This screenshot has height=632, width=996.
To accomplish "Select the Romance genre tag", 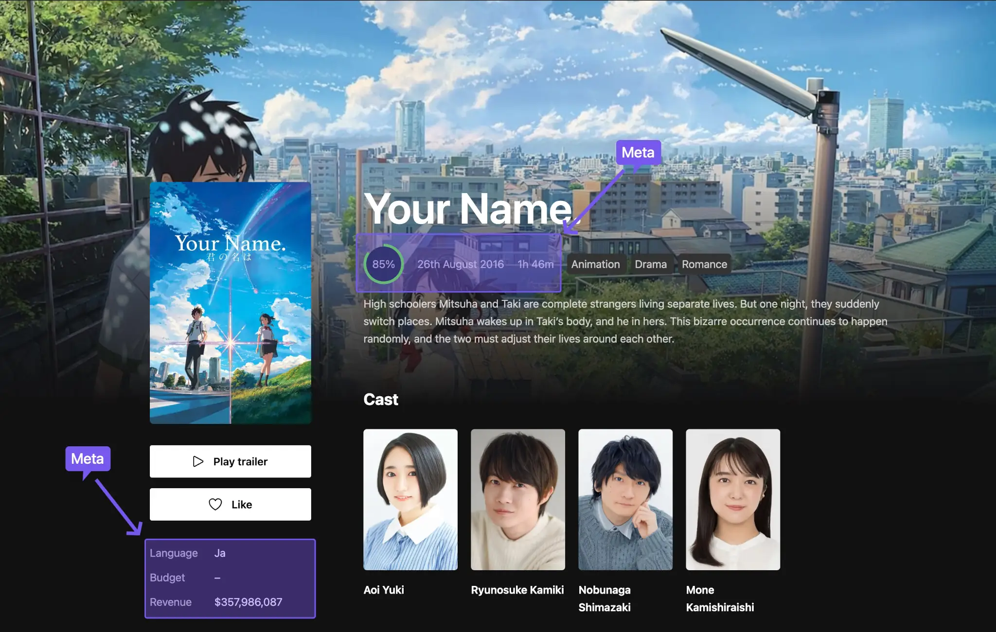I will [704, 264].
